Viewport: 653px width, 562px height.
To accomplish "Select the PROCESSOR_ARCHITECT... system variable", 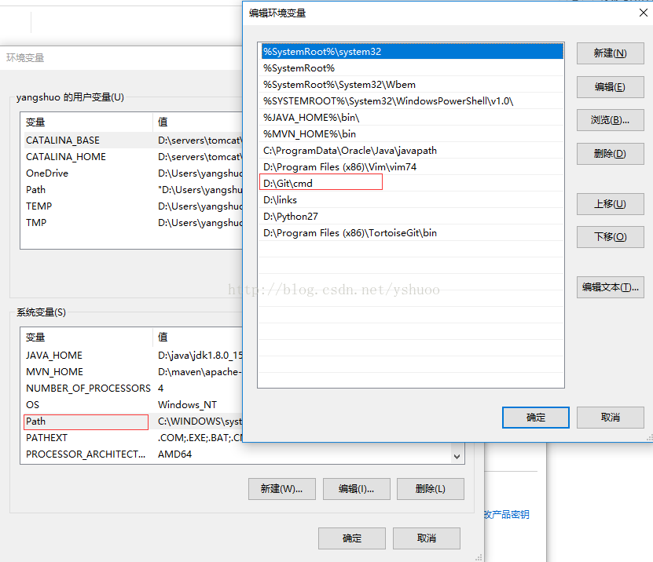I will coord(132,454).
